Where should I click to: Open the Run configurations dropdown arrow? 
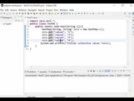25,13
